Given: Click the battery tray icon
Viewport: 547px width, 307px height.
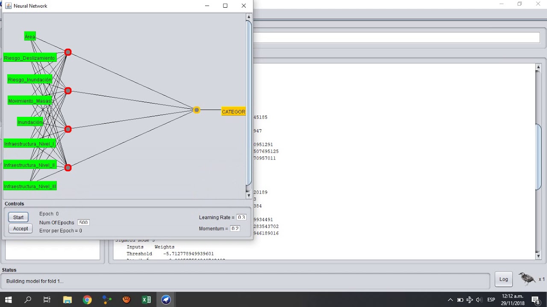Looking at the screenshot, I should pos(460,300).
